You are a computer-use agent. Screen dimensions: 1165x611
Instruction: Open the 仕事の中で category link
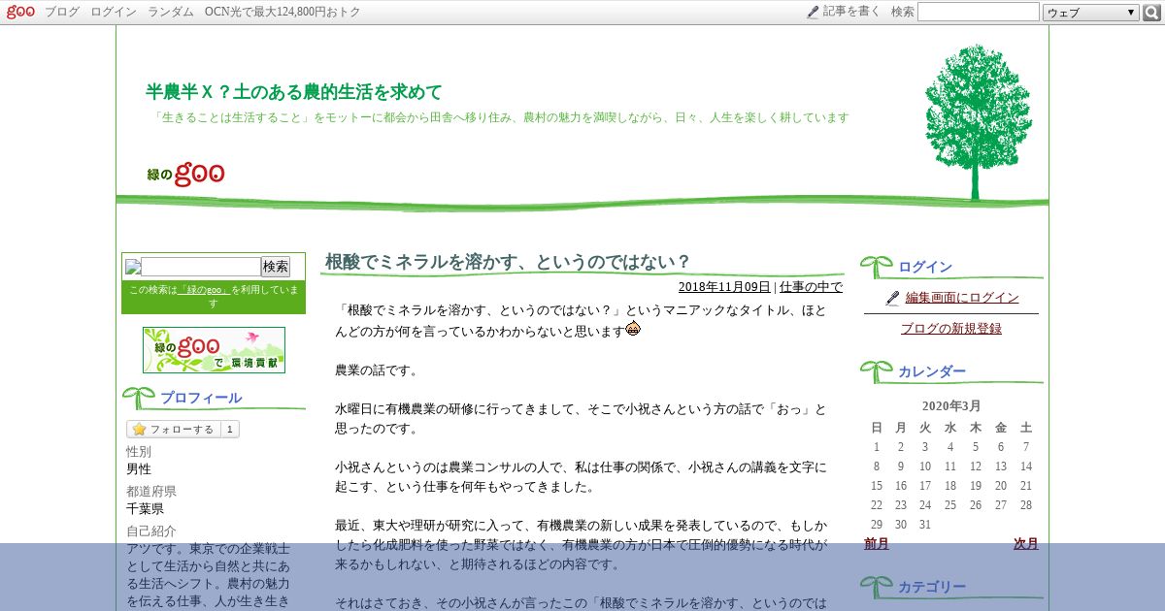click(811, 287)
